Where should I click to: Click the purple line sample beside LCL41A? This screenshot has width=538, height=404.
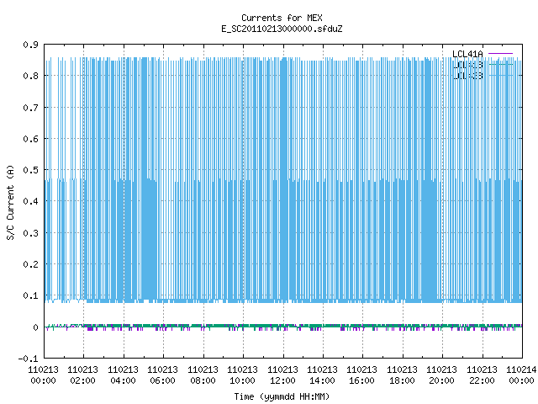click(501, 54)
